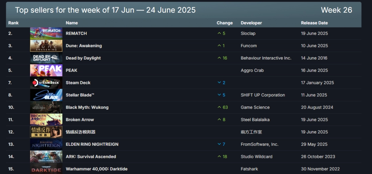Click the Dead by Daylight cover image
The image size is (372, 174).
[46, 58]
